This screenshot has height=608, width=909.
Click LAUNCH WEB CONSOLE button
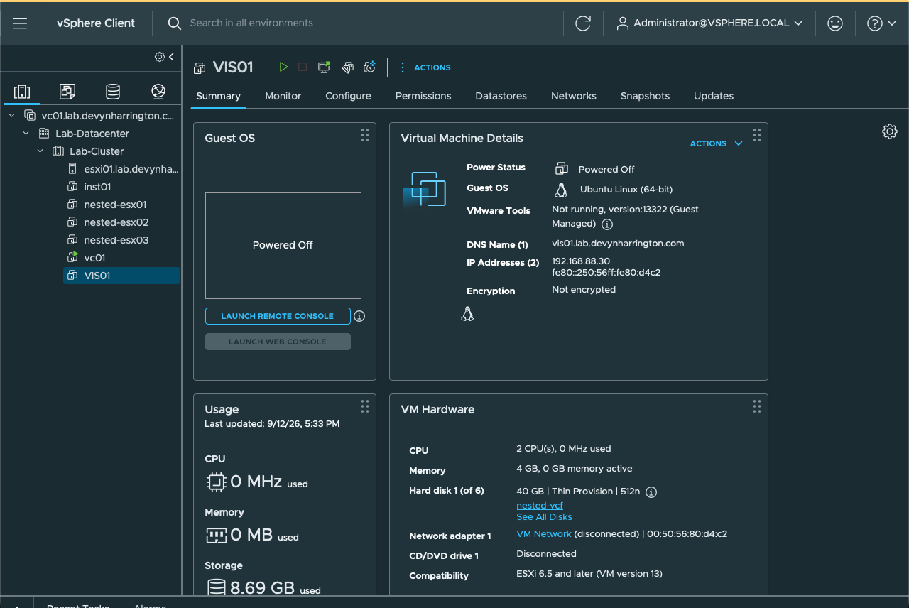pos(278,342)
